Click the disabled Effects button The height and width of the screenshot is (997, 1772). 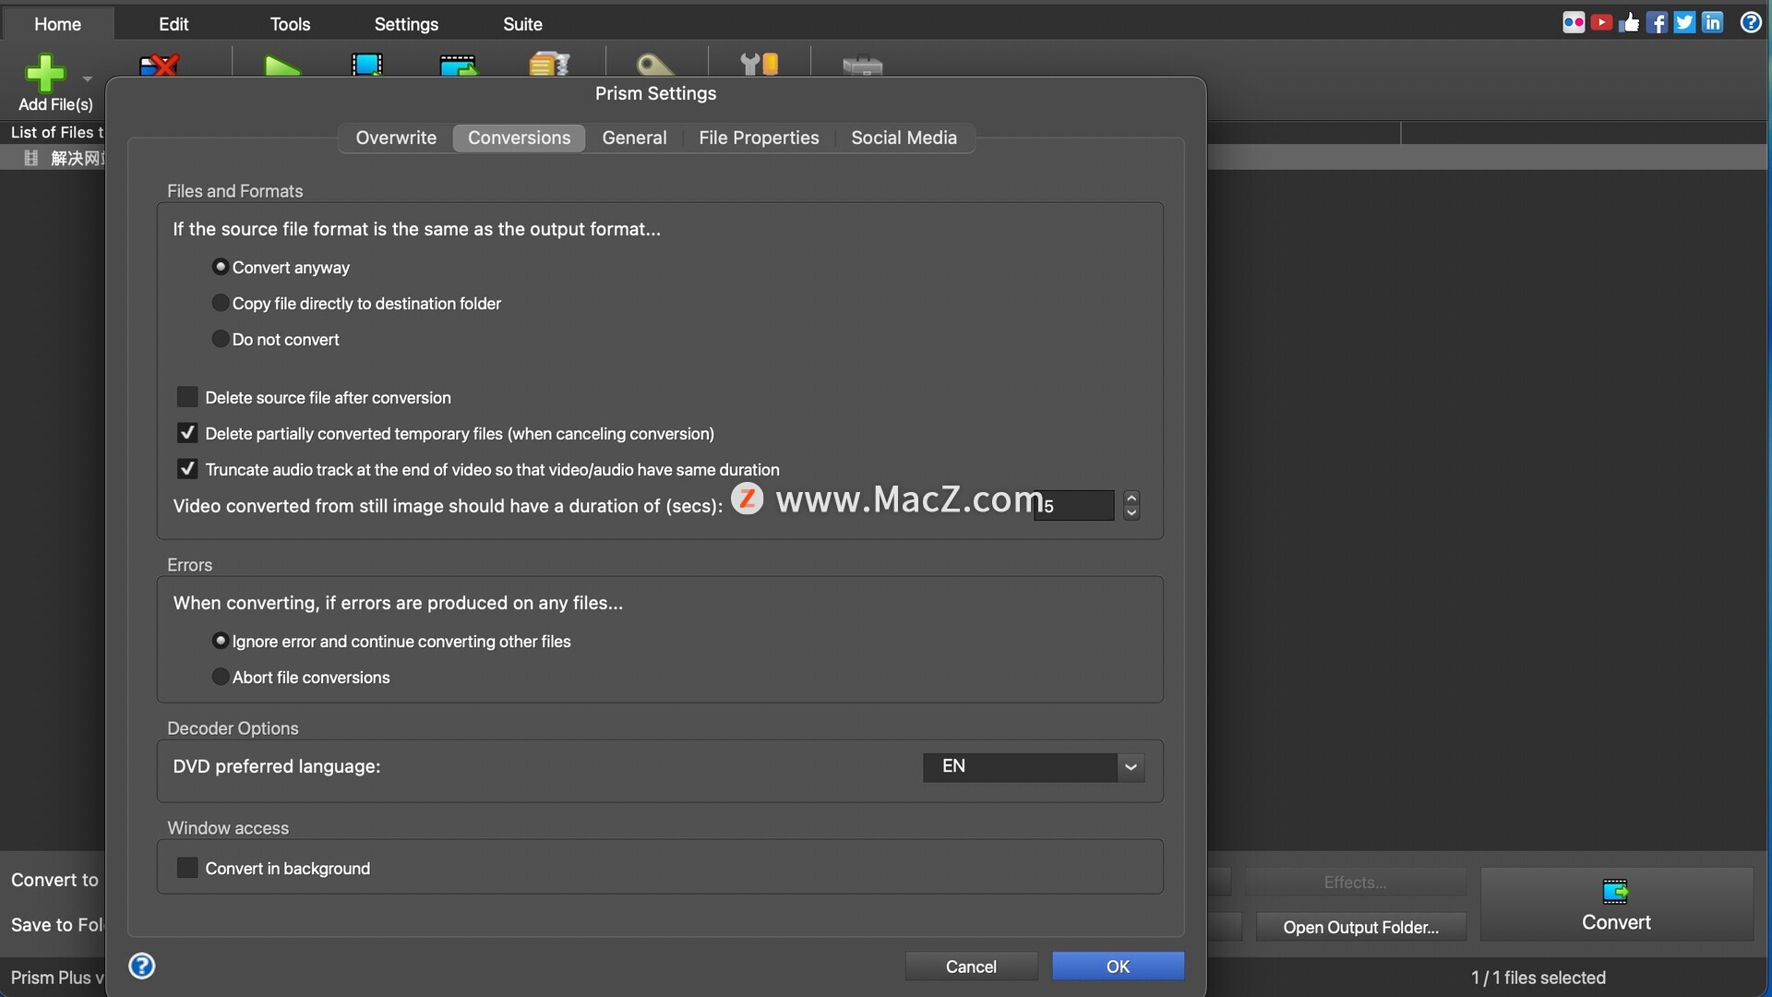click(x=1355, y=882)
